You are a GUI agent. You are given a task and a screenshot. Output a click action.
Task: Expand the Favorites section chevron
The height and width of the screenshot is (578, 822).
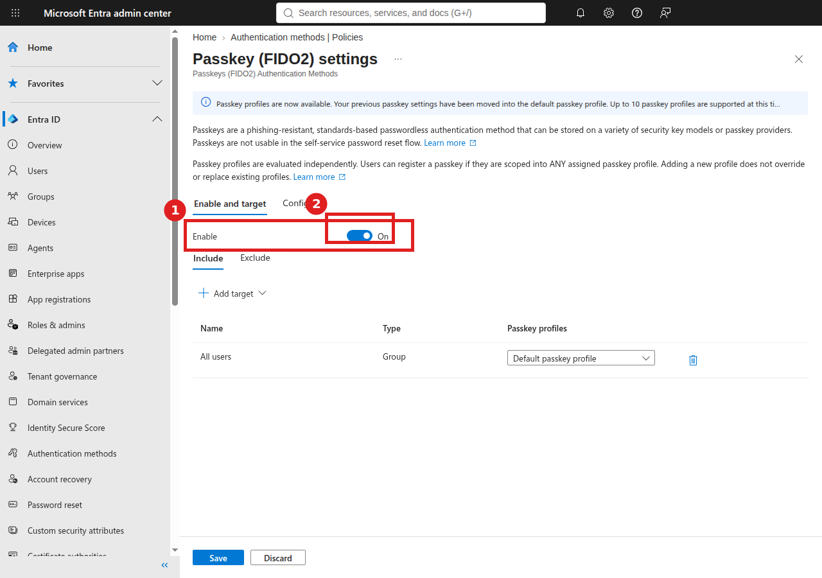point(157,83)
